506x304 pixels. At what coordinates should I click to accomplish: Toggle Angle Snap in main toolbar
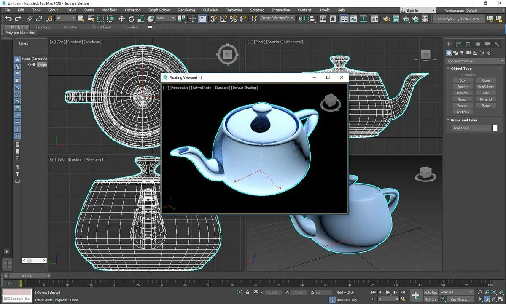pyautogui.click(x=223, y=19)
